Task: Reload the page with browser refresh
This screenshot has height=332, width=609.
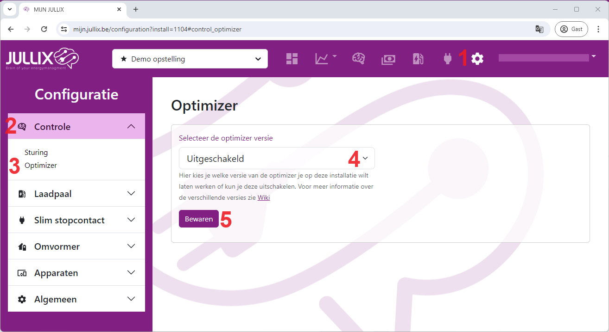Action: pos(44,29)
